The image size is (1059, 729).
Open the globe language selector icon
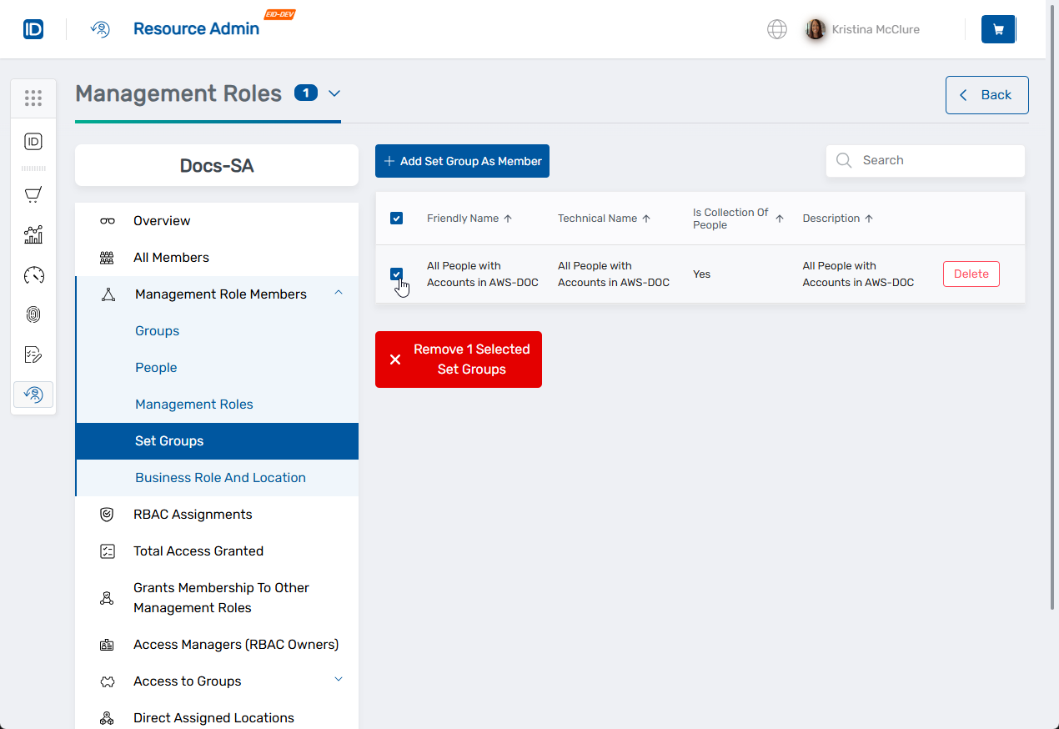(x=776, y=29)
